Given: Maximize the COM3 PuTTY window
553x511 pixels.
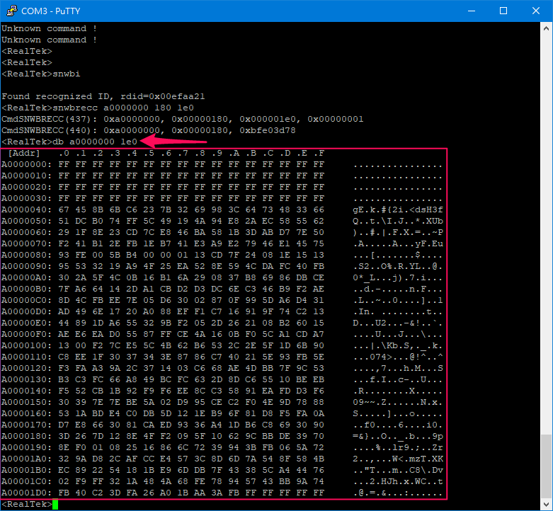Looking at the screenshot, I should (x=503, y=11).
